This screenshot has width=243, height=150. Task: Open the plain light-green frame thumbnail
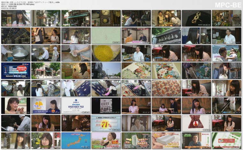tap(106, 36)
